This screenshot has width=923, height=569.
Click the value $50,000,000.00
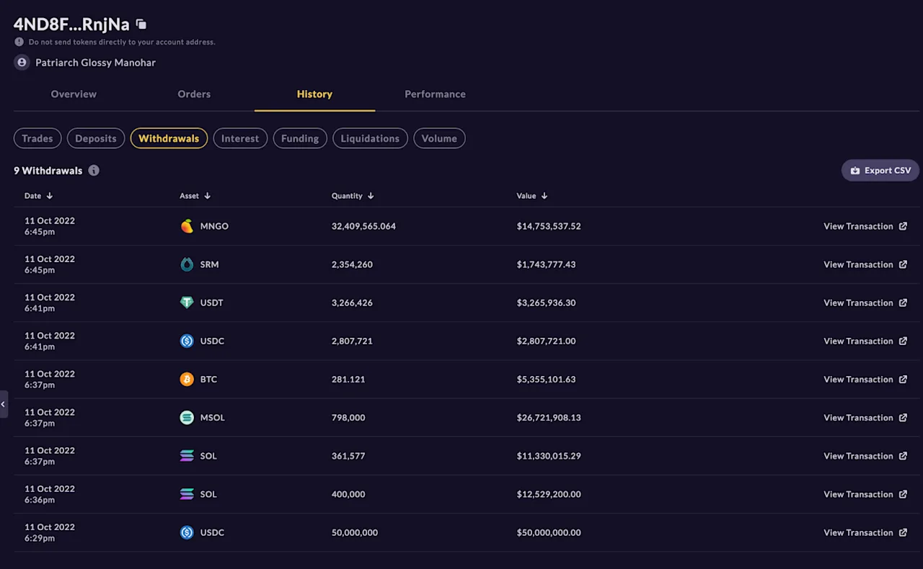[549, 532]
